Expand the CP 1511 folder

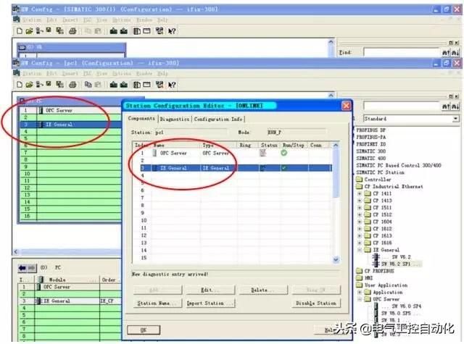[x=360, y=208]
